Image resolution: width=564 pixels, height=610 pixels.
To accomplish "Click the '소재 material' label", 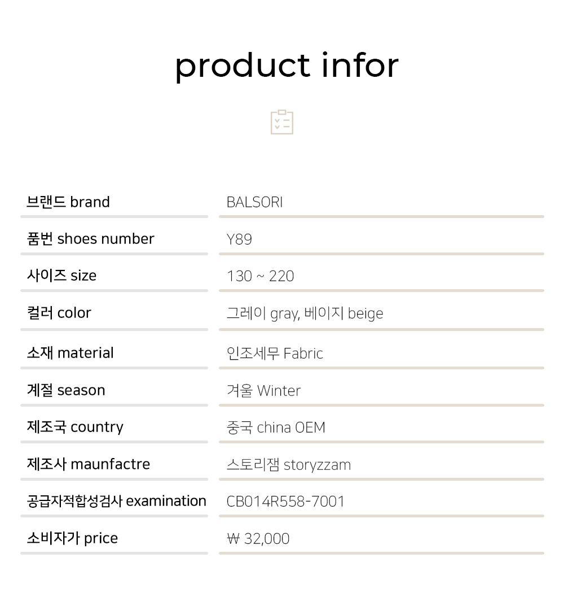I will point(70,353).
